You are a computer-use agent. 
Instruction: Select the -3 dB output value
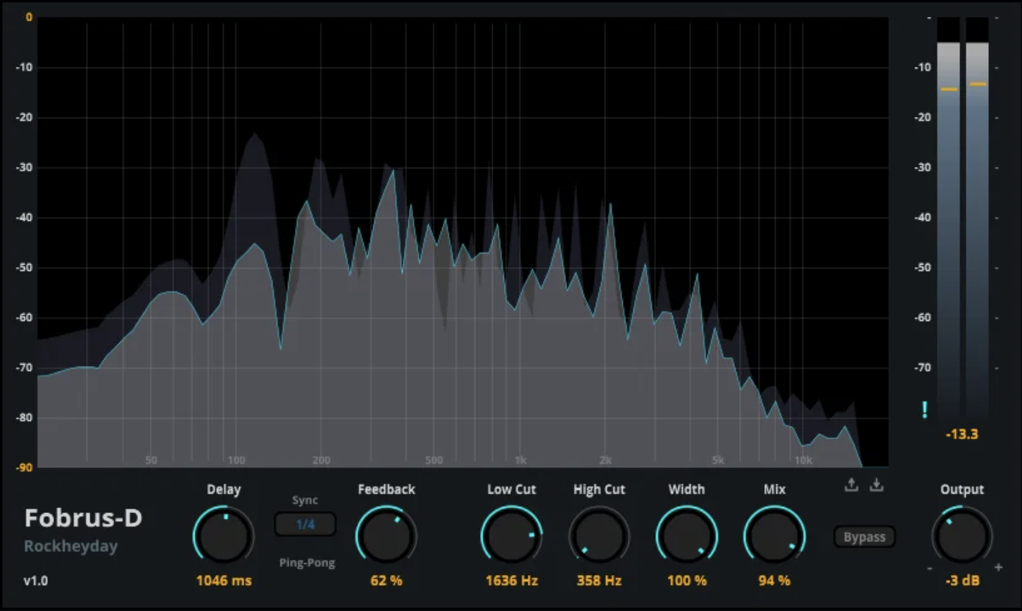click(962, 581)
